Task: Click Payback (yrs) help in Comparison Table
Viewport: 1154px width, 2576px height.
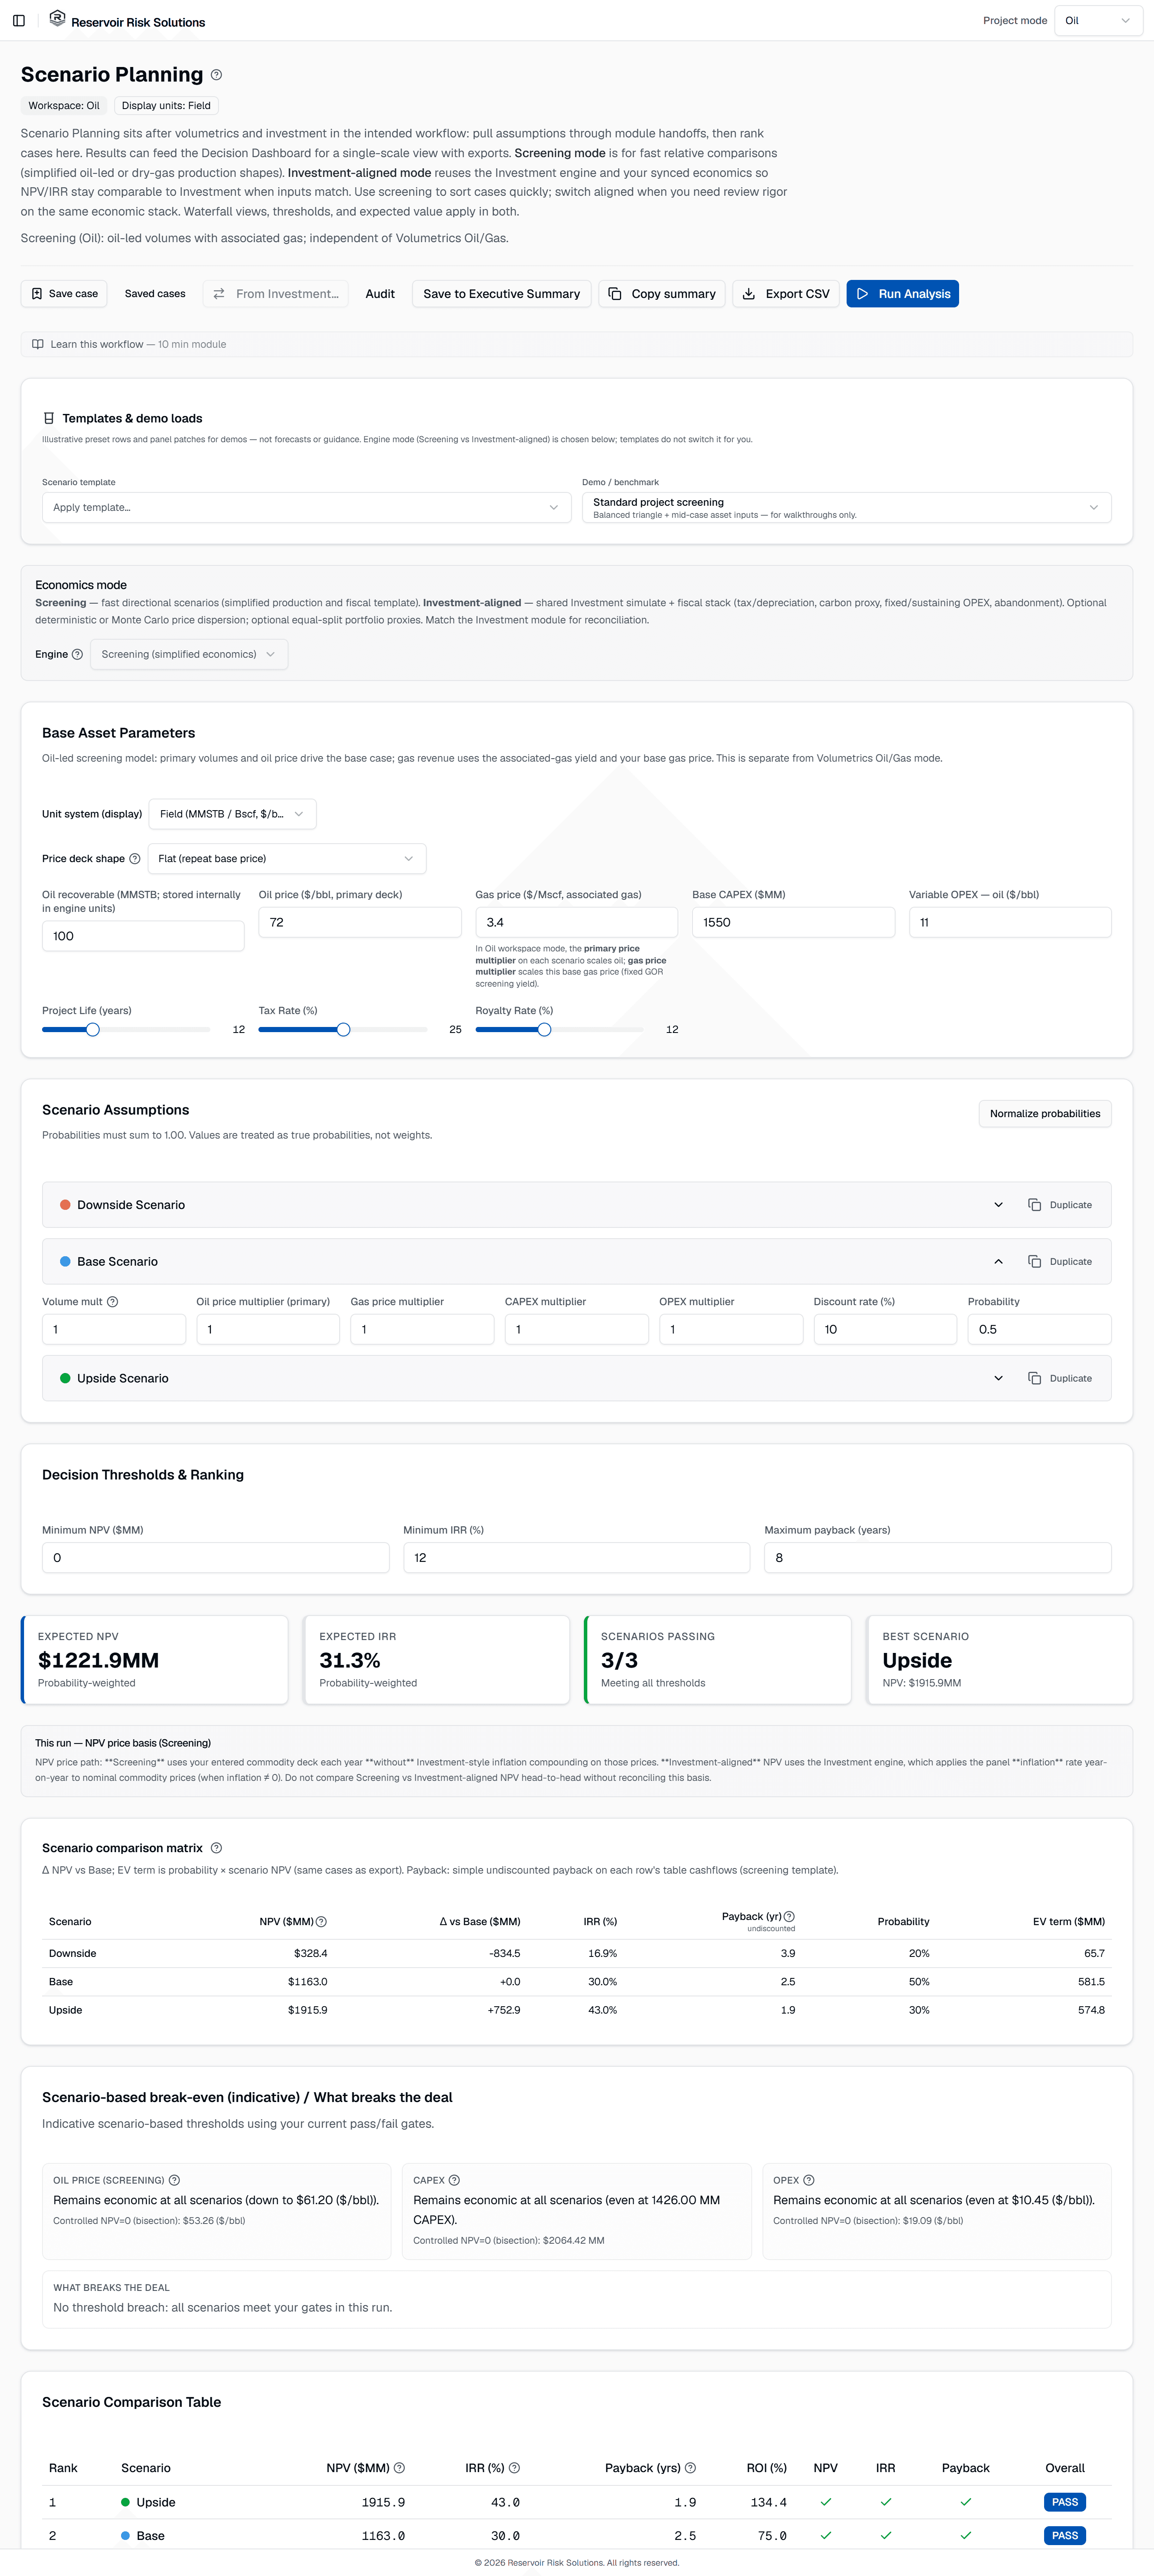Action: coord(690,2468)
